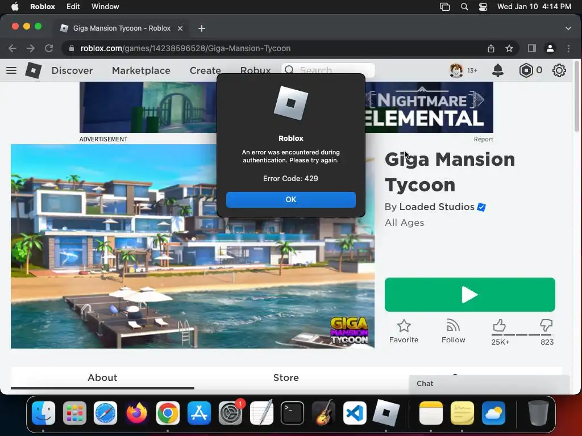Image resolution: width=582 pixels, height=436 pixels.
Task: Bookmark this page with star icon
Action: click(509, 48)
